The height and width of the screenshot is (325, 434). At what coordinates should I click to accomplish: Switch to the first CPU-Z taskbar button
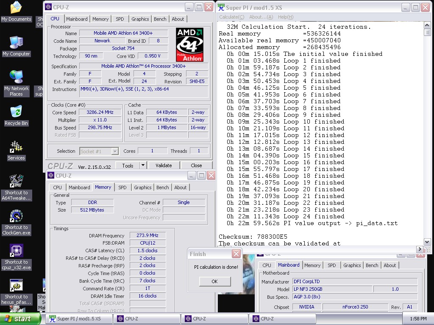(x=147, y=319)
